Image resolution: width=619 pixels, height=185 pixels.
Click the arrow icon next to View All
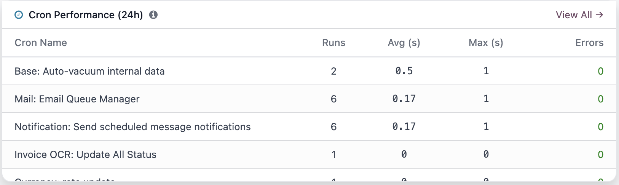(600, 15)
